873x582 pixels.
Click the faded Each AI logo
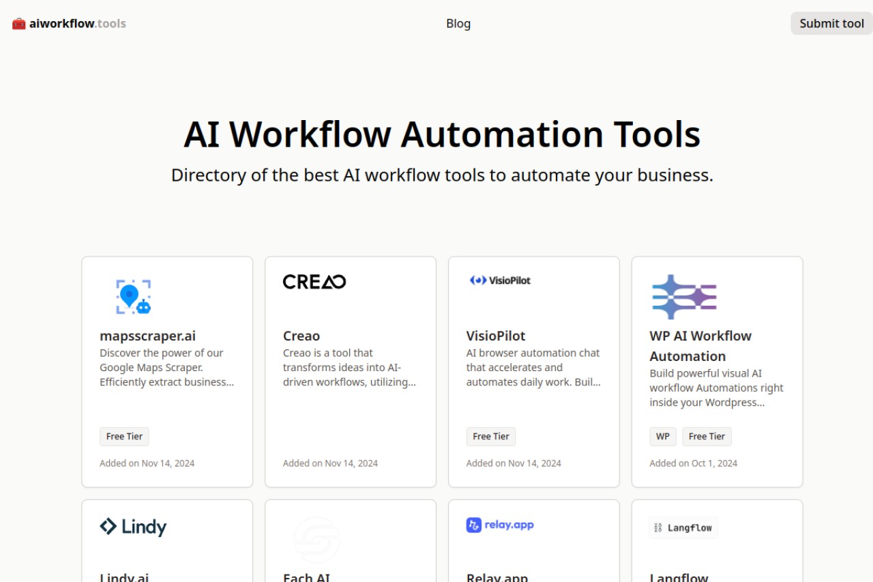tap(317, 540)
